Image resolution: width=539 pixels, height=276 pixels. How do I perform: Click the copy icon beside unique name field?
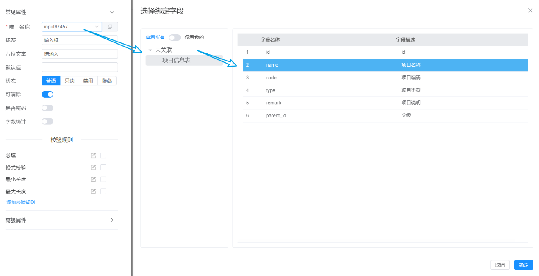coord(110,27)
